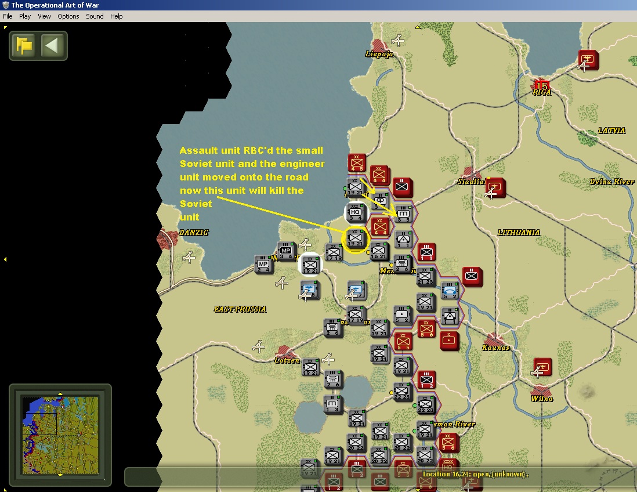Open the File menu
637x492 pixels.
click(8, 16)
